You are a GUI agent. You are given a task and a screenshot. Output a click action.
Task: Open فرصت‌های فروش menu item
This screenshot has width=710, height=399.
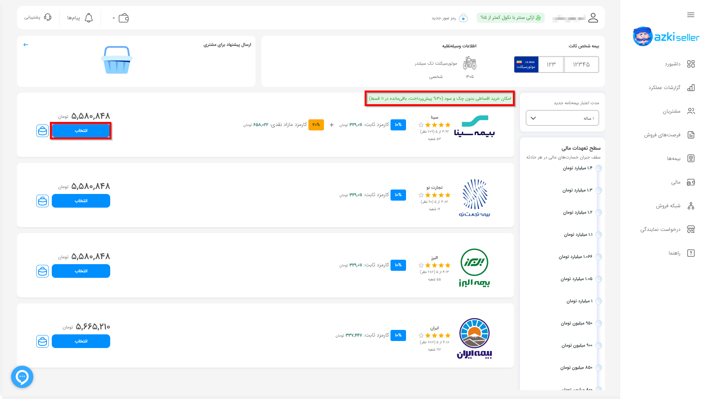click(662, 135)
